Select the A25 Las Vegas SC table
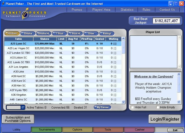185x133 pixels. point(63,48)
